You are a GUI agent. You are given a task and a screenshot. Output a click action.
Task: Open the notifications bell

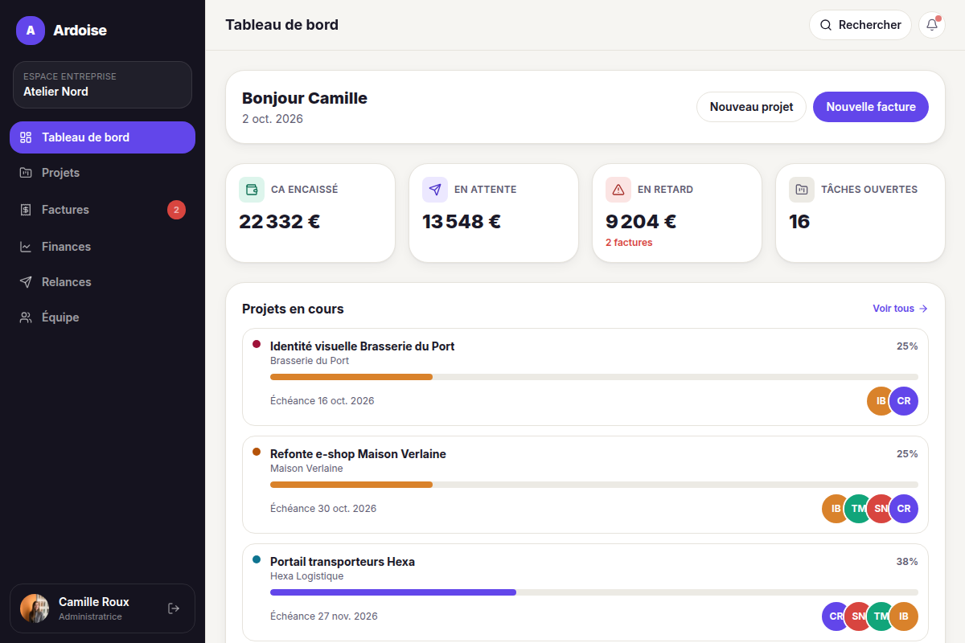(x=932, y=25)
